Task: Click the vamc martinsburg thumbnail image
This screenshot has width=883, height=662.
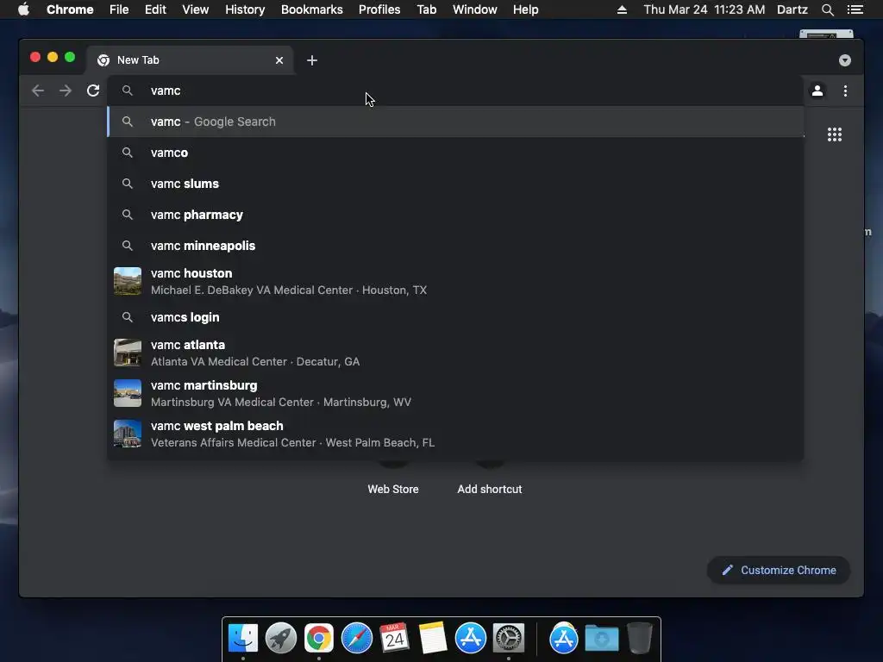Action: [128, 393]
